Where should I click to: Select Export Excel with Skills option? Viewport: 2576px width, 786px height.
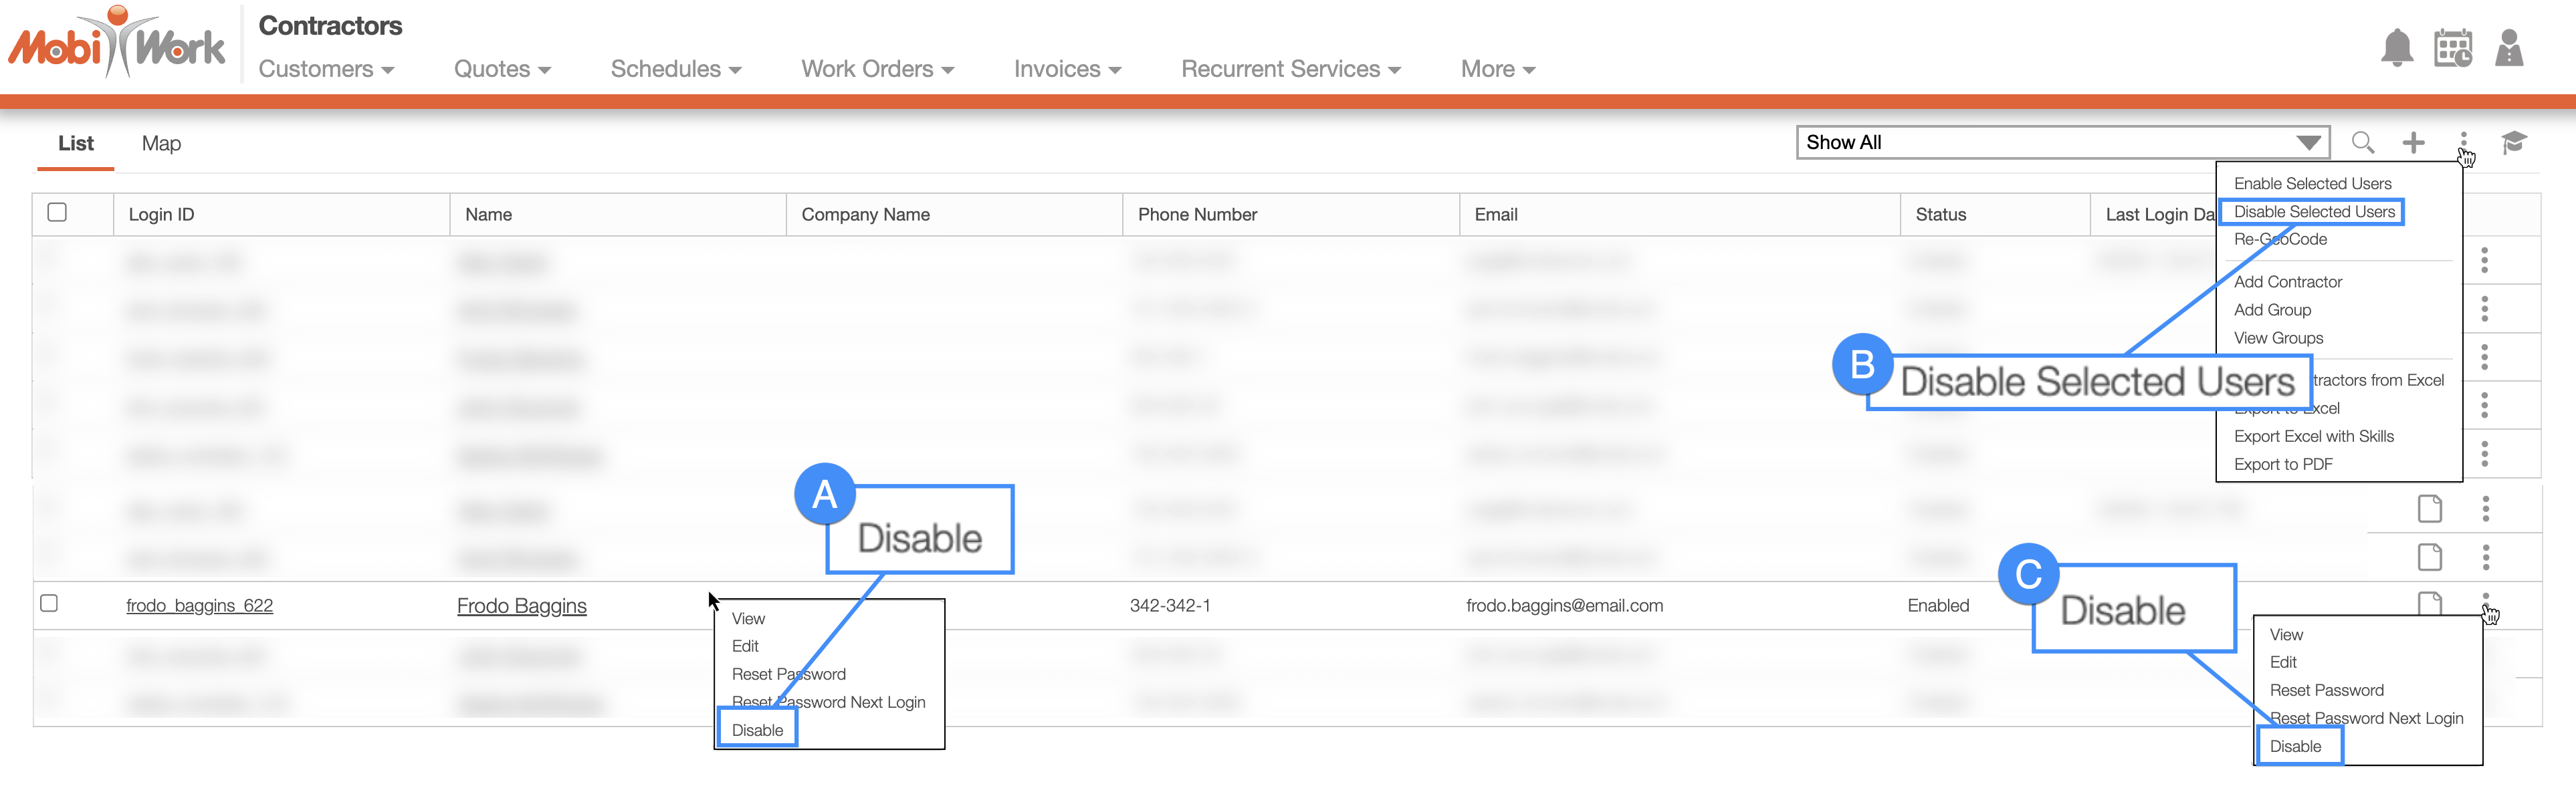(x=2313, y=436)
